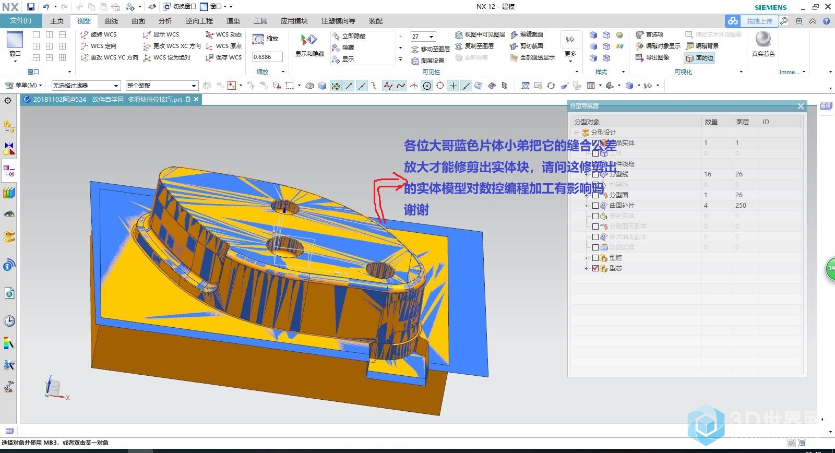Check the 切割实体 checkbox
Screen dimensions: 835x453
(595, 247)
